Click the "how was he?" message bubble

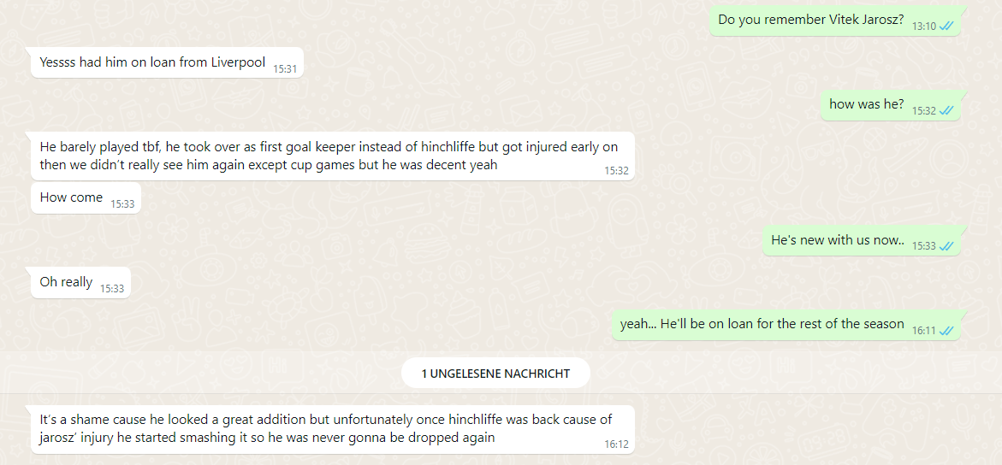point(890,105)
